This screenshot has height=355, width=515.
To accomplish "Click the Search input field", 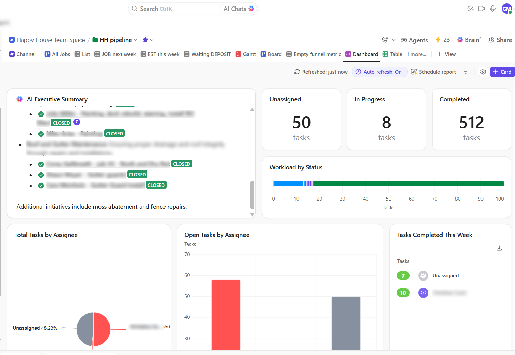I will [174, 9].
